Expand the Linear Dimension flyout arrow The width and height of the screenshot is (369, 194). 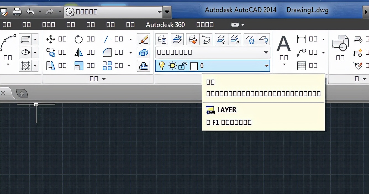pos(323,39)
